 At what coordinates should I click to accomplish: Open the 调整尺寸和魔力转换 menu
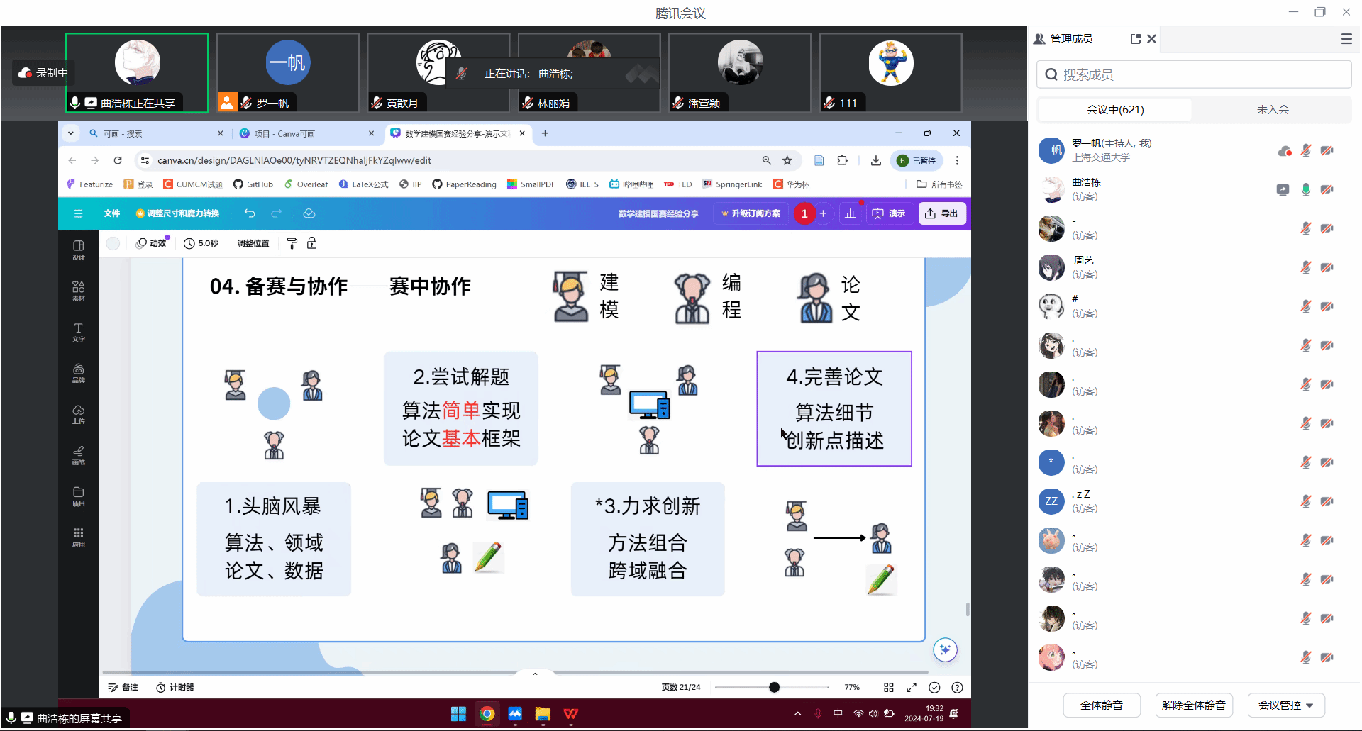point(177,213)
